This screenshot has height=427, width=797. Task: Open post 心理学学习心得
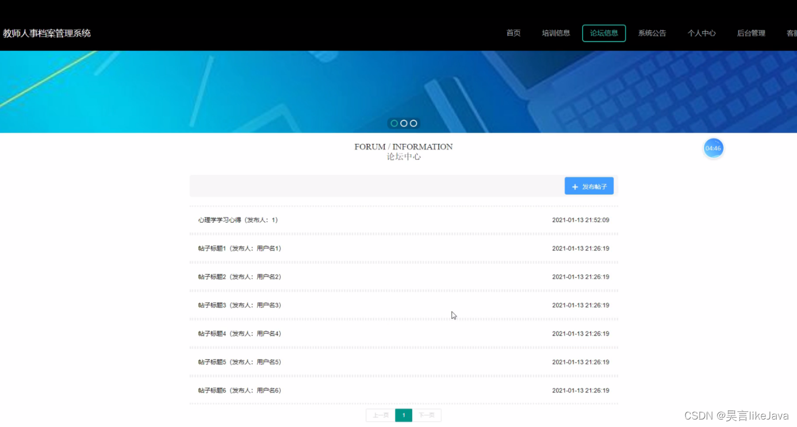pos(404,220)
